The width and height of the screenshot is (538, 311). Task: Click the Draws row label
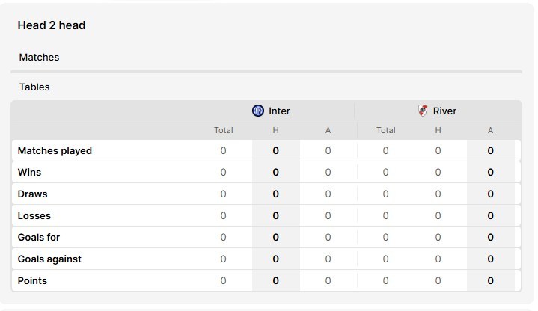point(33,194)
